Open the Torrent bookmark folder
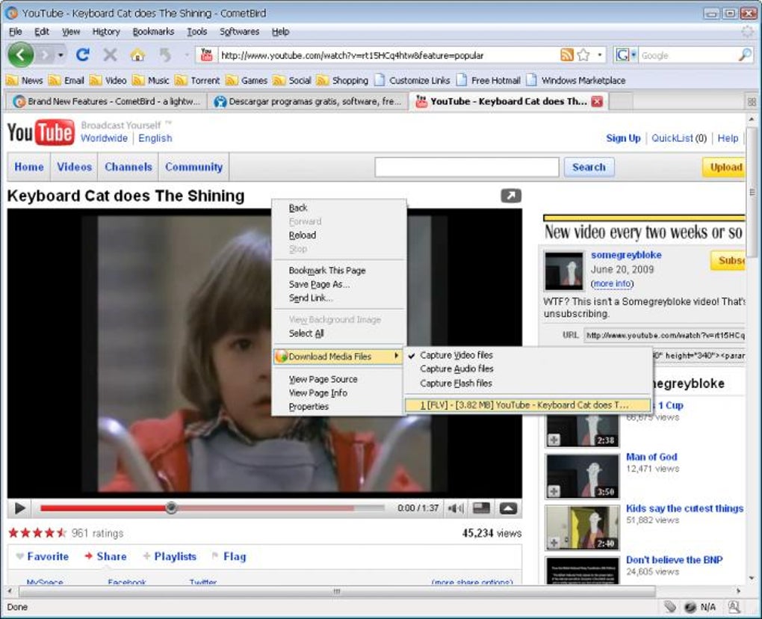Viewport: 762px width, 619px height. (198, 80)
